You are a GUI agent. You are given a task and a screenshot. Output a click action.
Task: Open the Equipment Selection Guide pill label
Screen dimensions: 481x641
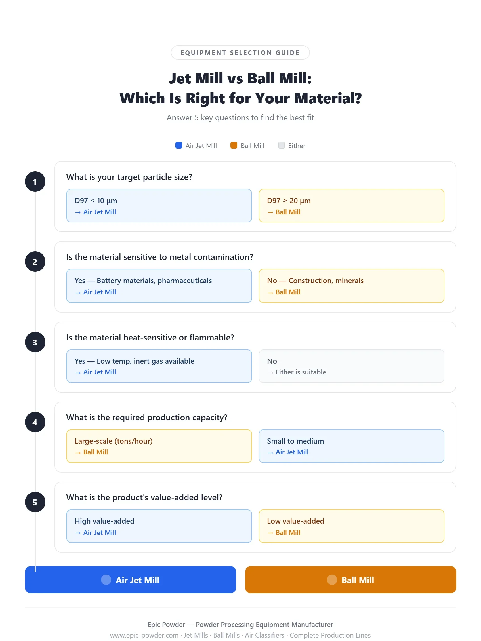click(240, 53)
